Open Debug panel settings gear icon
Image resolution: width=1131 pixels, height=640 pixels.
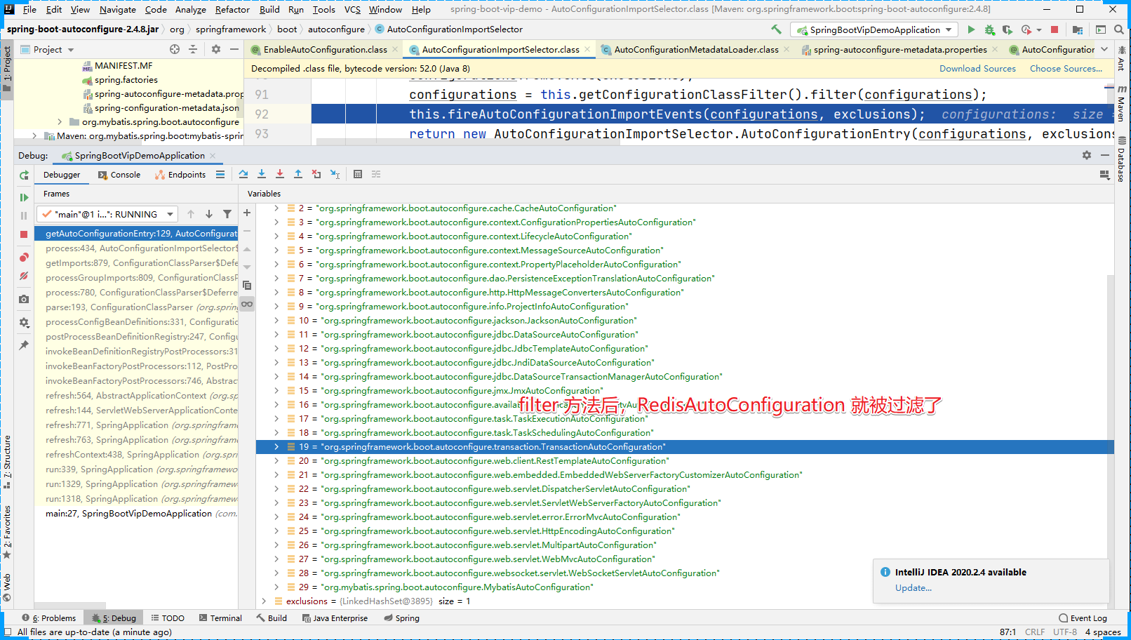point(1087,155)
